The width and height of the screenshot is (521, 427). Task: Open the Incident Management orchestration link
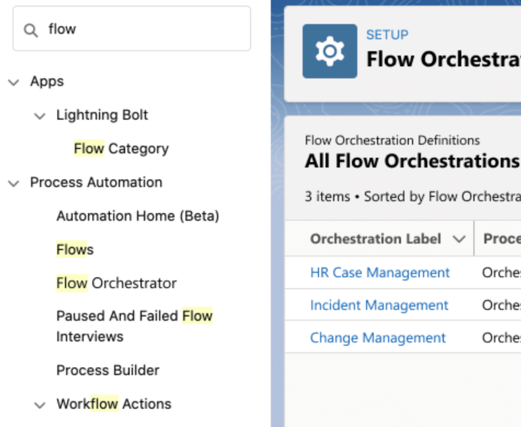click(x=379, y=306)
